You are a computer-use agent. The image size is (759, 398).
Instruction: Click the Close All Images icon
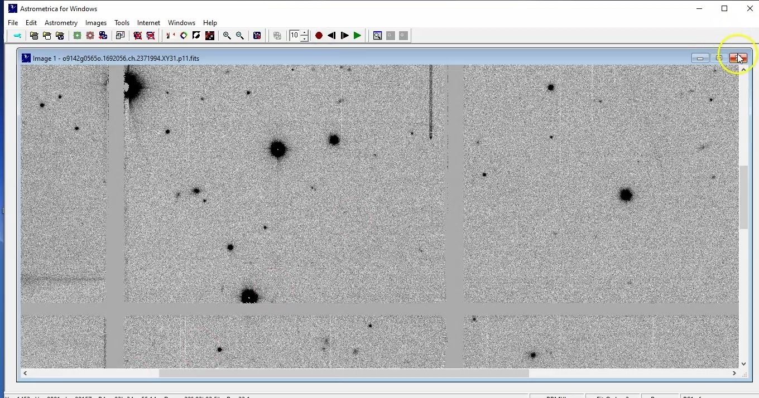coord(150,36)
